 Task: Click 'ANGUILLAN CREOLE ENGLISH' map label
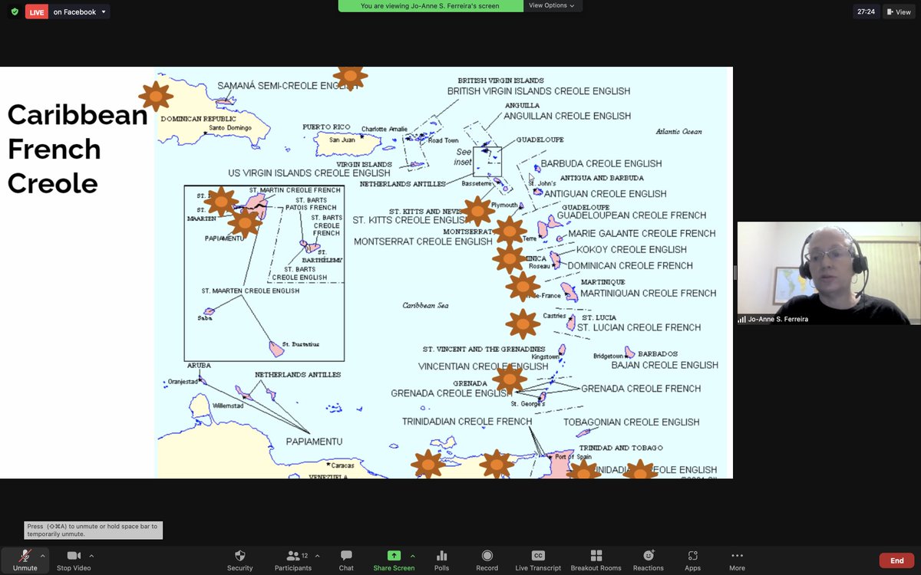[x=567, y=116]
